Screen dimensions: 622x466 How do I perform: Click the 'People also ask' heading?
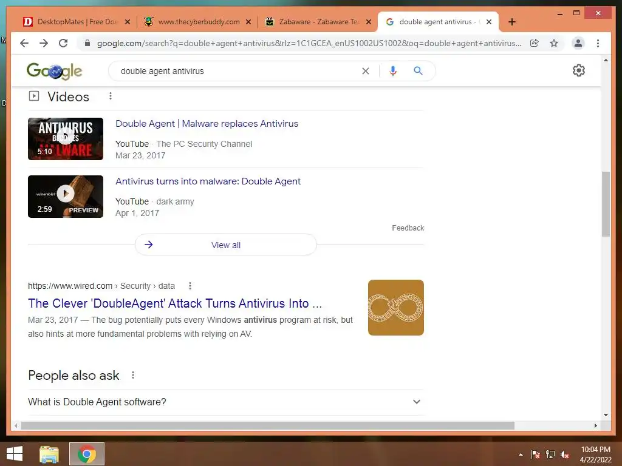click(73, 375)
